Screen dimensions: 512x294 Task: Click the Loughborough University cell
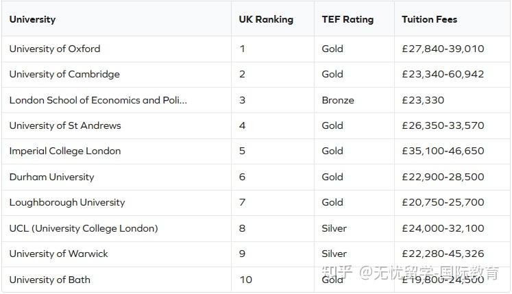click(67, 202)
